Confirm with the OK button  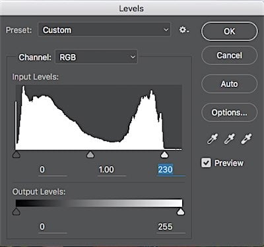[229, 32]
